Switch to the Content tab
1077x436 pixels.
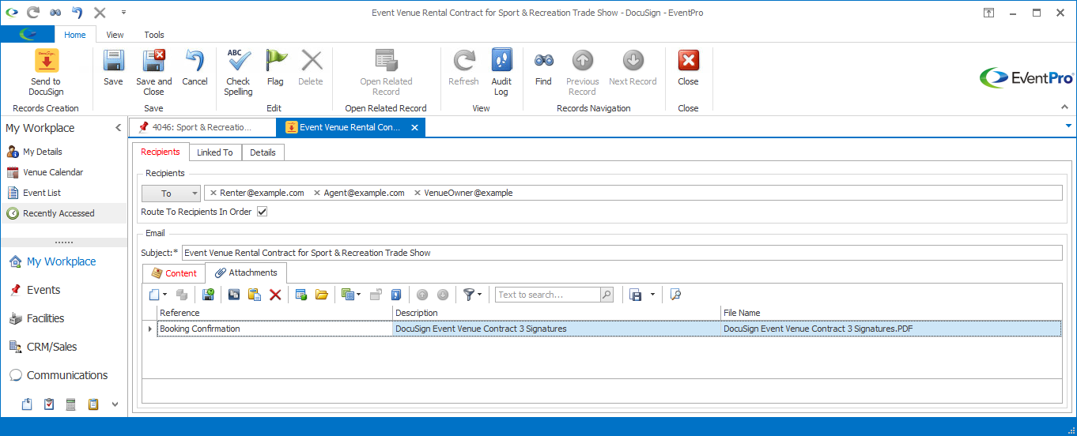[x=174, y=273]
